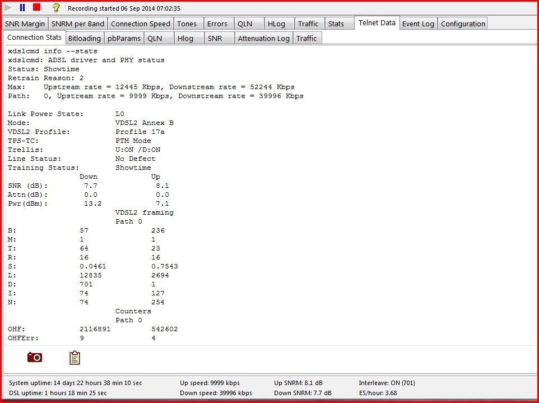Show the Attenuation Log sub-tab

(264, 38)
